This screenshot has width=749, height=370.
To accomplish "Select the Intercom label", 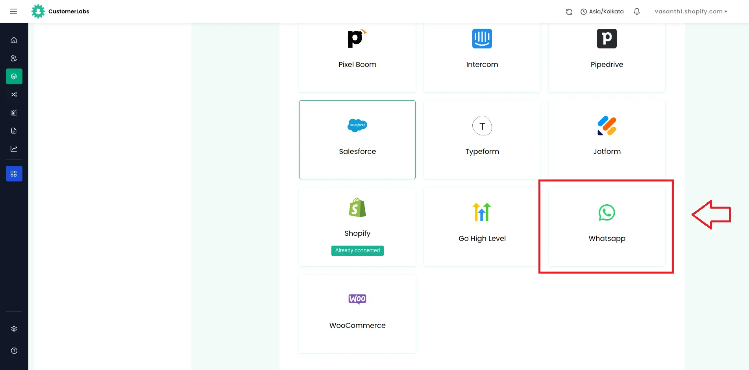I will pos(482,65).
